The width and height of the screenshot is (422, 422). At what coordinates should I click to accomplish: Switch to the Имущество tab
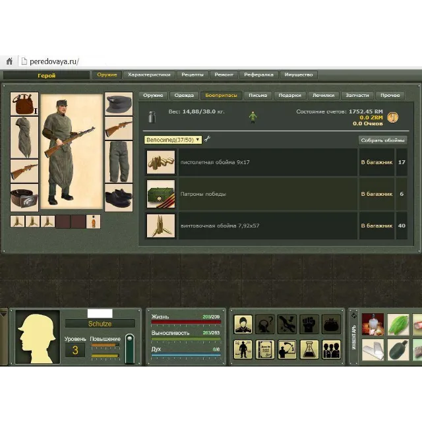click(299, 75)
